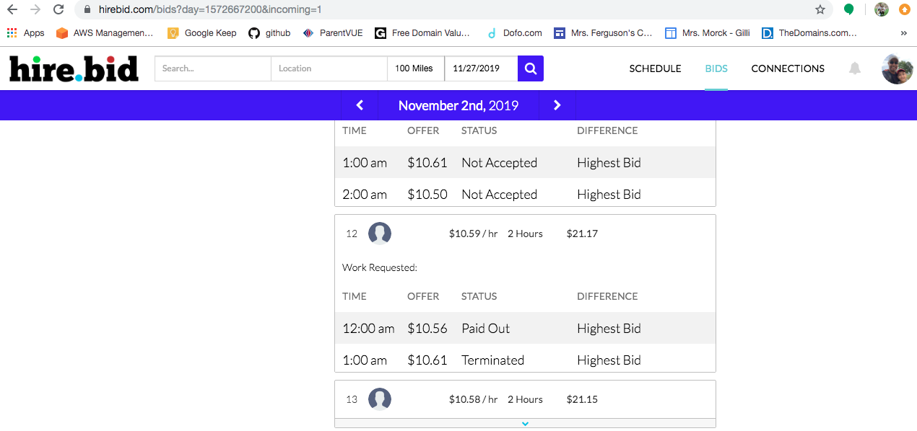Viewport: 917px width, 431px height.
Task: Click the profile photo in the top right
Action: 897,68
